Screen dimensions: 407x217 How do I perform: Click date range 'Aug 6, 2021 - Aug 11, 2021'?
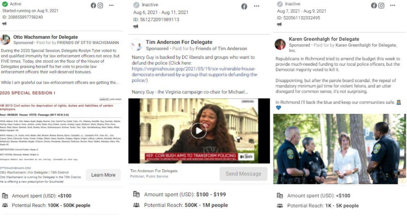click(161, 12)
